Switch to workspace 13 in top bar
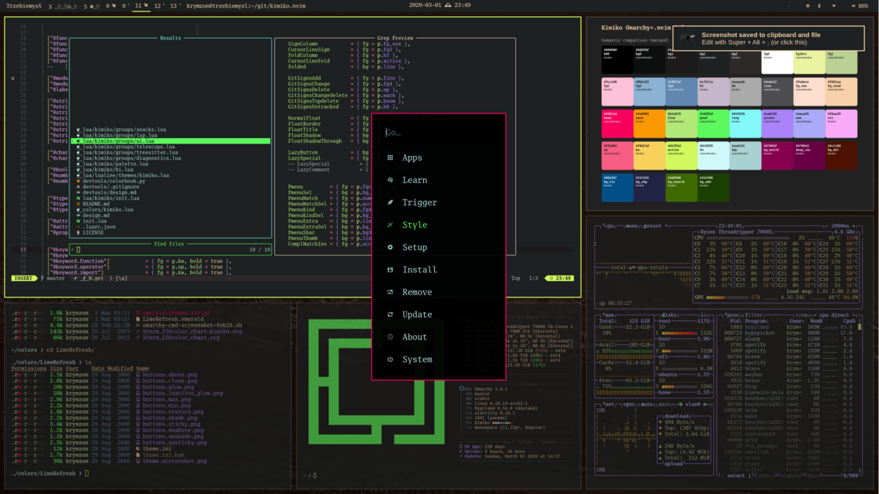The height and width of the screenshot is (494, 879). (175, 5)
